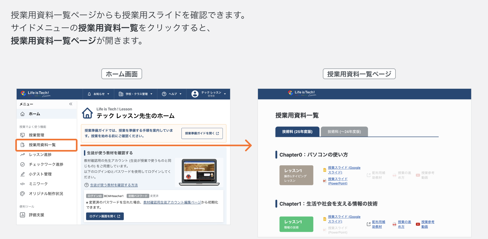Click the Life is Tech! logo in home screen header

pyautogui.click(x=36, y=94)
